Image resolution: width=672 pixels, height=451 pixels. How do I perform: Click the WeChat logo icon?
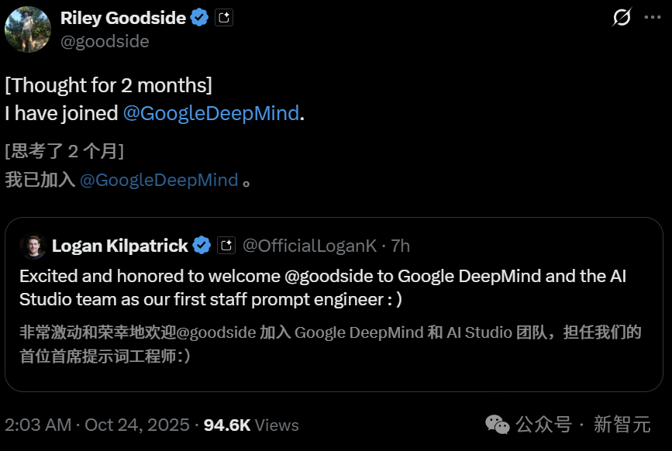(498, 424)
